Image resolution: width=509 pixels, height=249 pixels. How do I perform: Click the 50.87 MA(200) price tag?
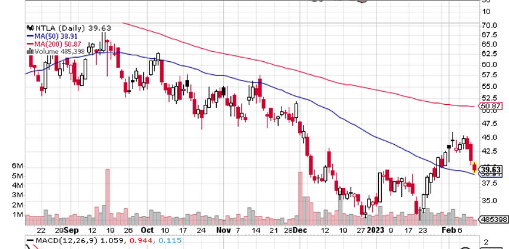[x=491, y=106]
